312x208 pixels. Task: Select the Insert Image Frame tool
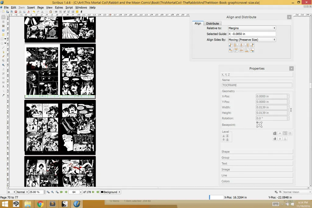click(3, 26)
